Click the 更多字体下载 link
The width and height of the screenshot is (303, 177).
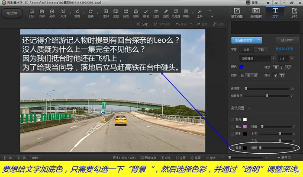[285, 49]
